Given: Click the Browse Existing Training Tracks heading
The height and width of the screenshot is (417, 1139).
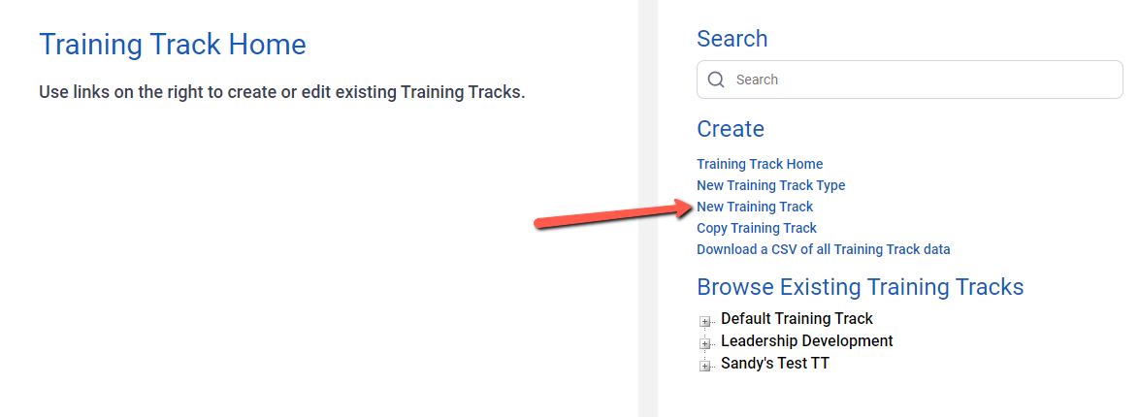Looking at the screenshot, I should point(860,287).
